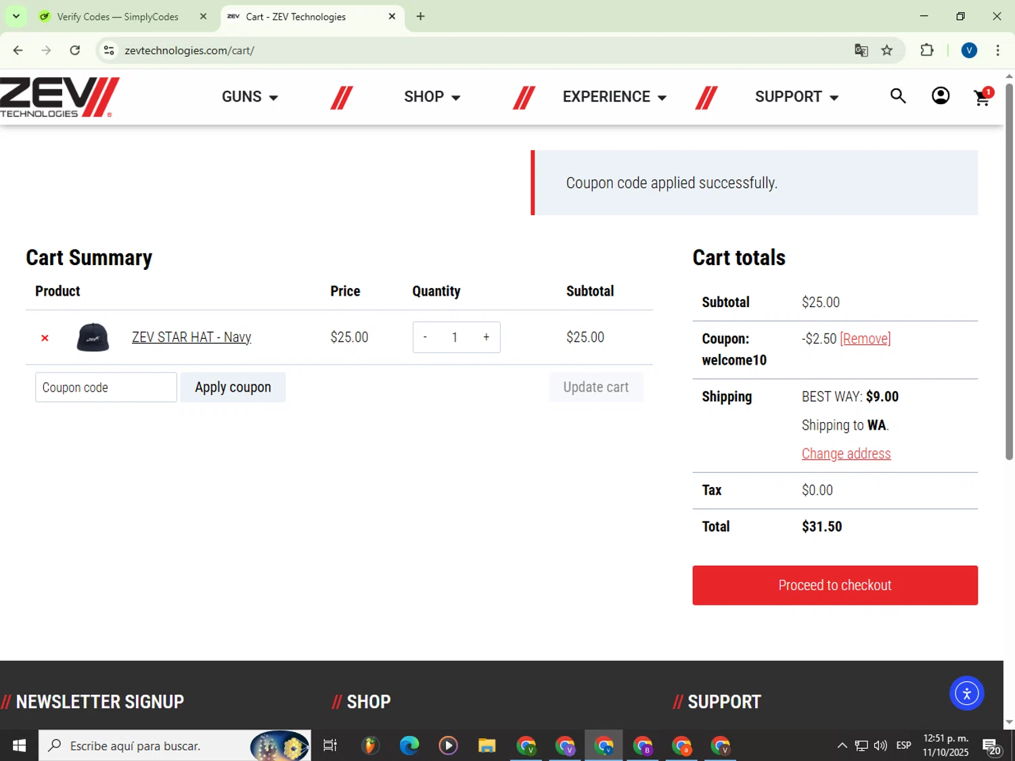Go back to previous page
1015x761 pixels.
18,50
